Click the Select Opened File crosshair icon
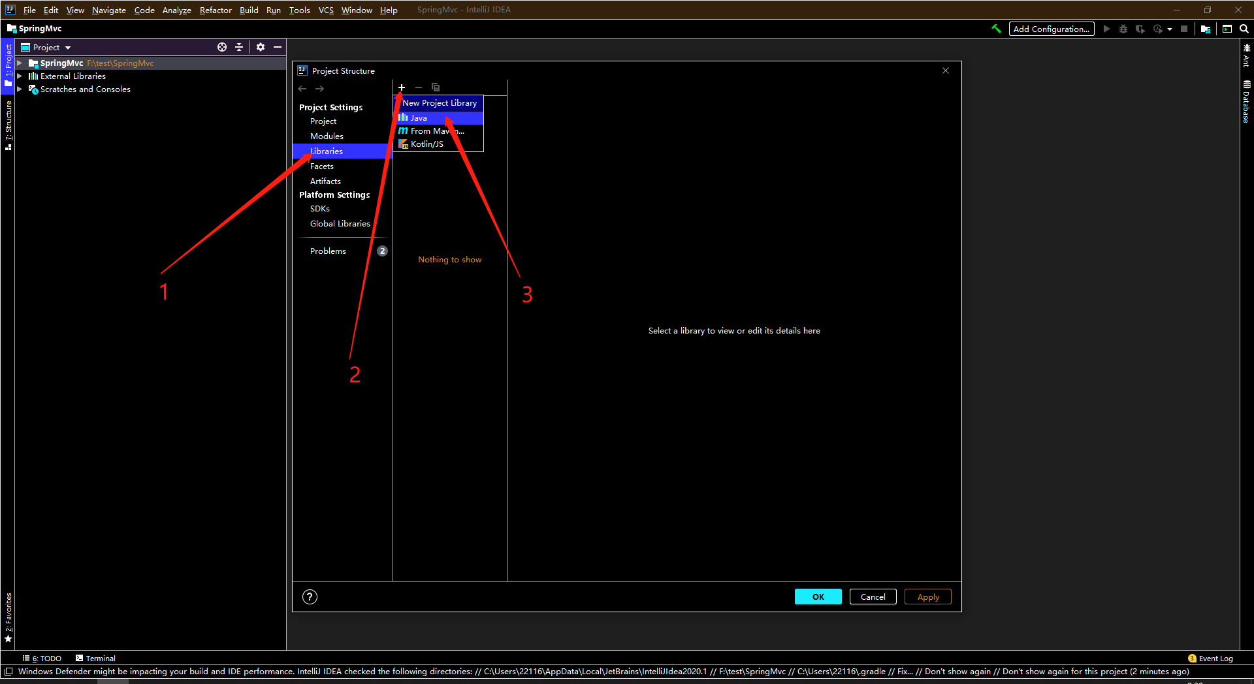 [222, 47]
